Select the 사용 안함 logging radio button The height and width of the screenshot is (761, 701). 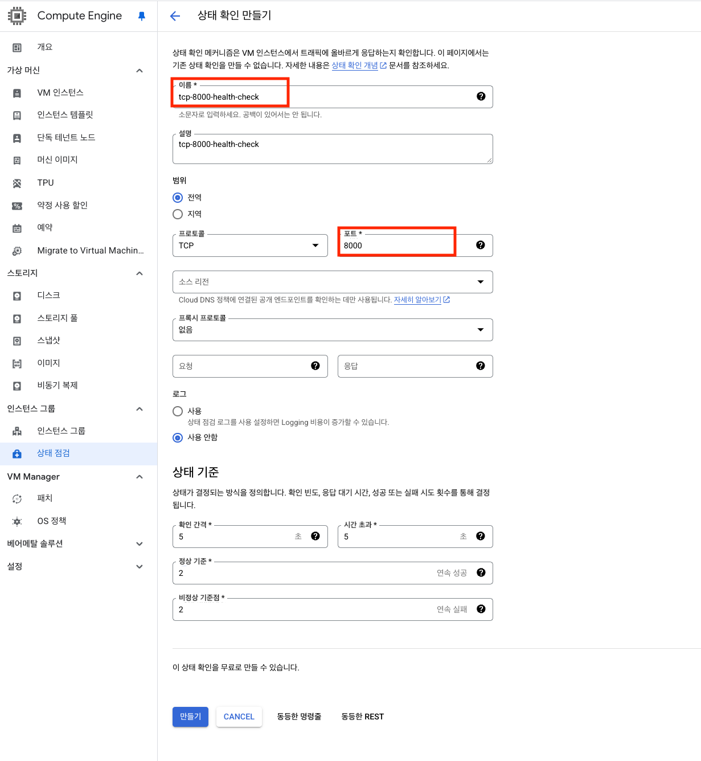(x=178, y=437)
